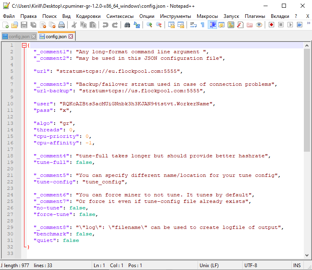Toggle synchronized horizontal scrolling
The width and height of the screenshot is (312, 270).
(x=181, y=25)
